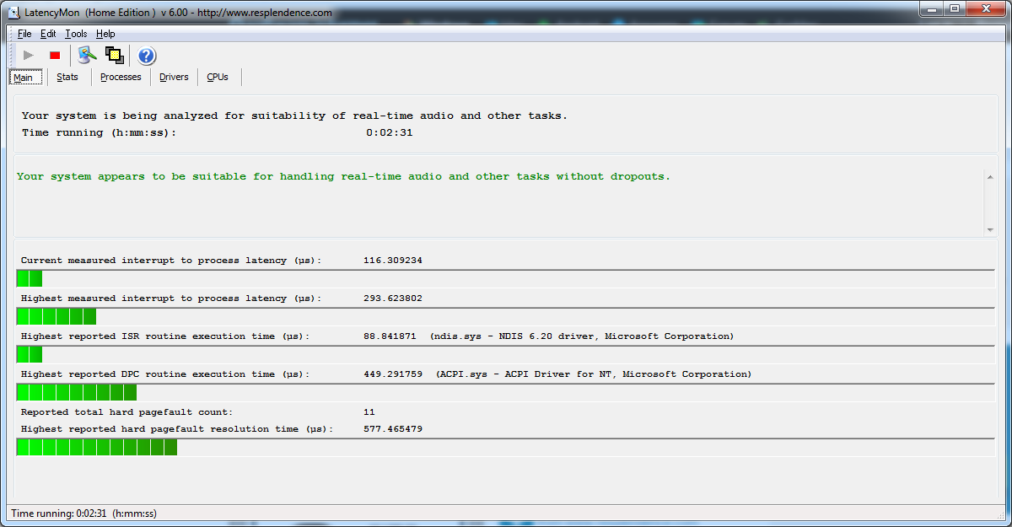This screenshot has height=527, width=1012.
Task: Start the latency monitor with play button
Action: point(29,56)
